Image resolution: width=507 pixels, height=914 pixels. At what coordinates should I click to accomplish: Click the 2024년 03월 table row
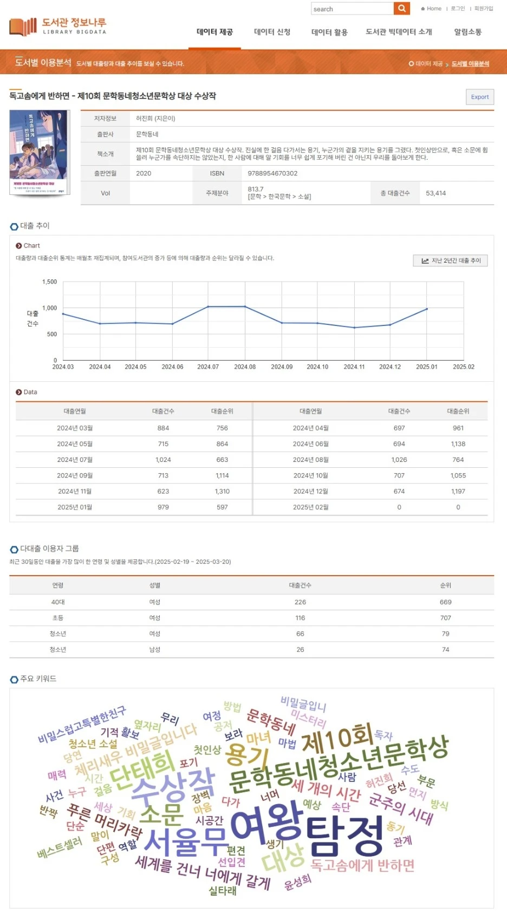pyautogui.click(x=133, y=428)
